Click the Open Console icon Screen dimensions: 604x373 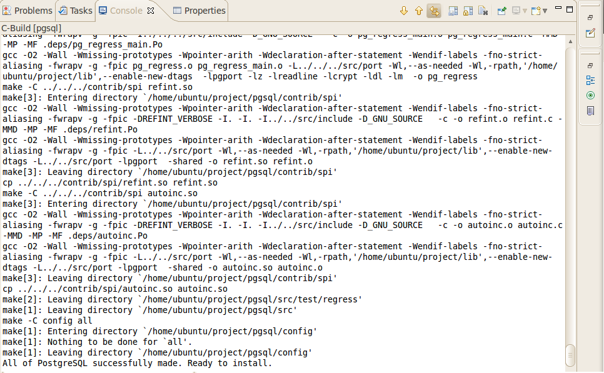pos(536,11)
